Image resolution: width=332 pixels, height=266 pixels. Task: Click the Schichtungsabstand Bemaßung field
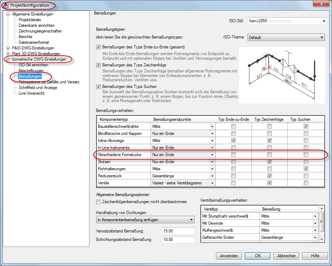(x=178, y=240)
